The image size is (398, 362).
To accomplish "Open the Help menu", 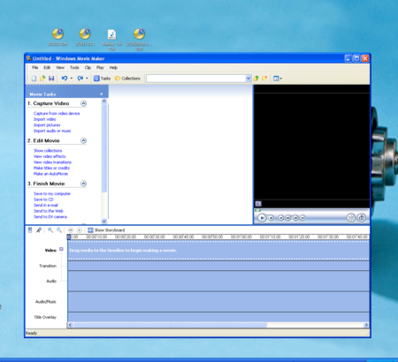I will tap(113, 67).
